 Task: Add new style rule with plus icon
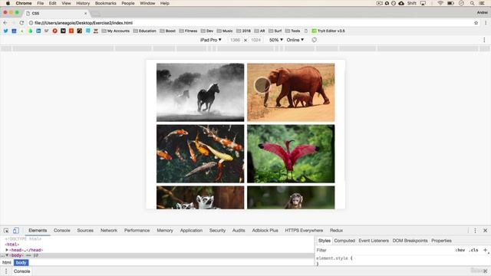point(485,250)
